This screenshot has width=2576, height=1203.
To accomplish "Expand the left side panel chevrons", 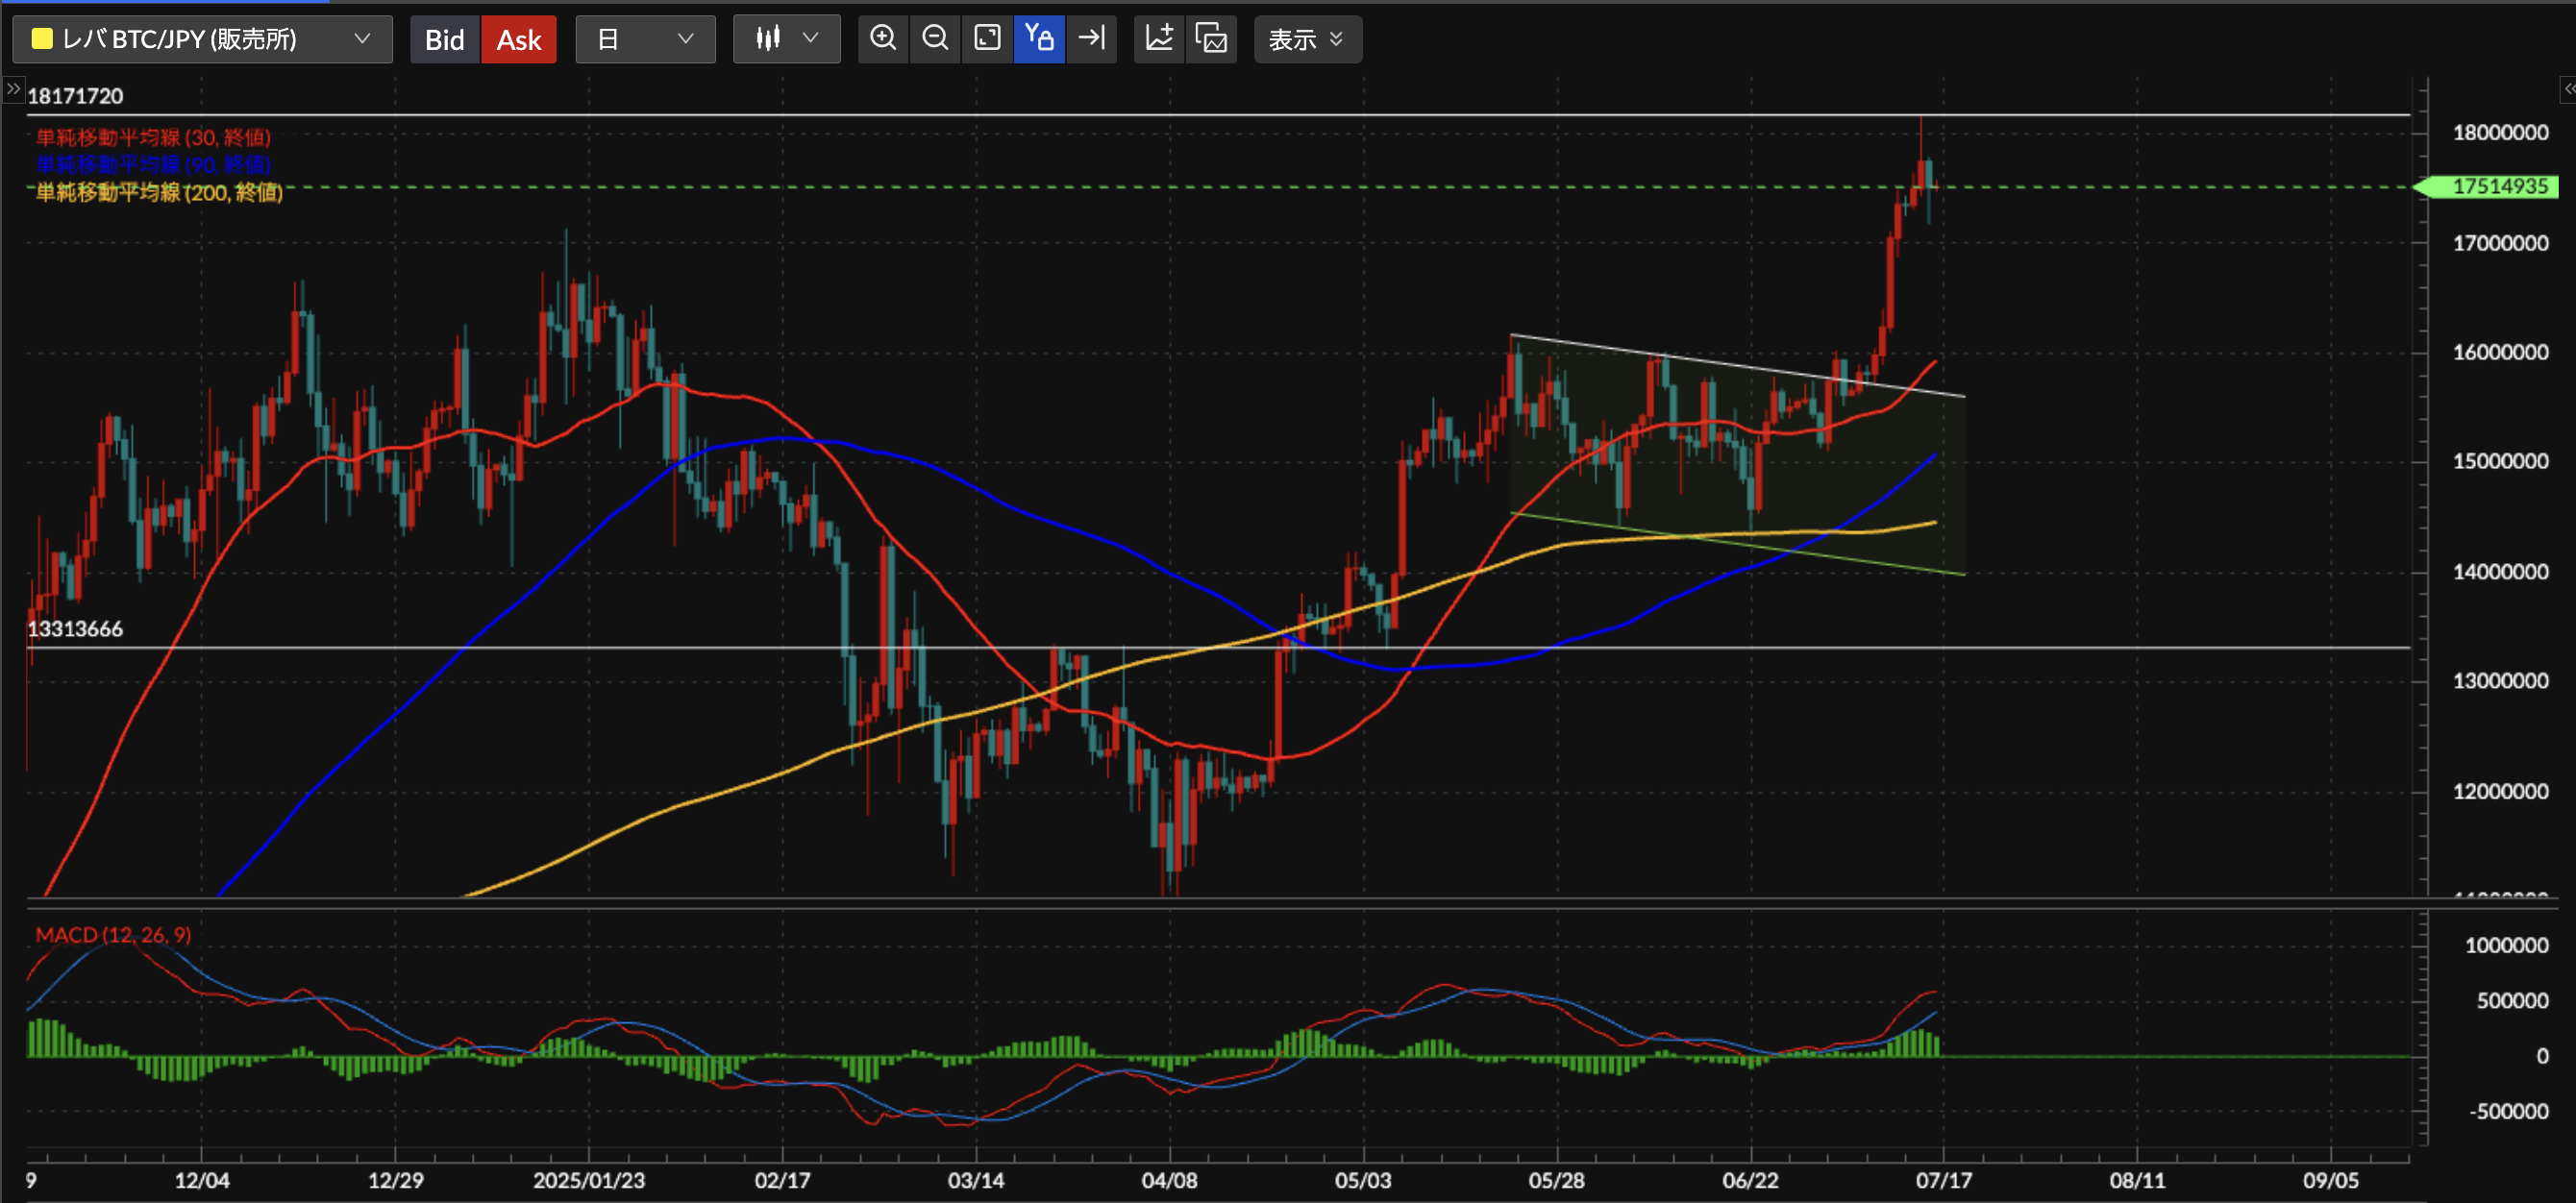I will 13,89.
